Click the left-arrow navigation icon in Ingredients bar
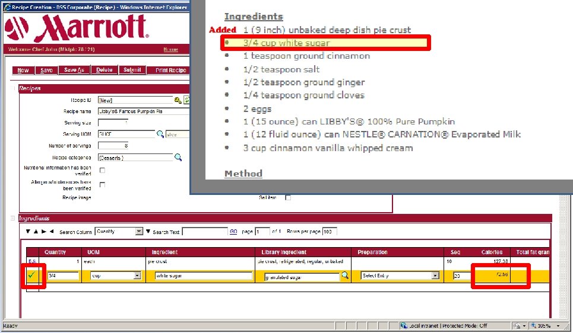The height and width of the screenshot is (333, 573). point(52,231)
